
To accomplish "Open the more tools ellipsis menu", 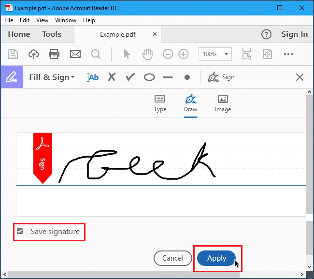I will [x=288, y=54].
